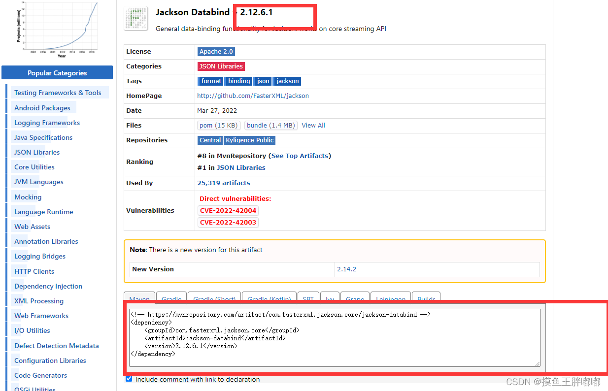
Task: Open Dependency Injection category
Action: pyautogui.click(x=48, y=286)
